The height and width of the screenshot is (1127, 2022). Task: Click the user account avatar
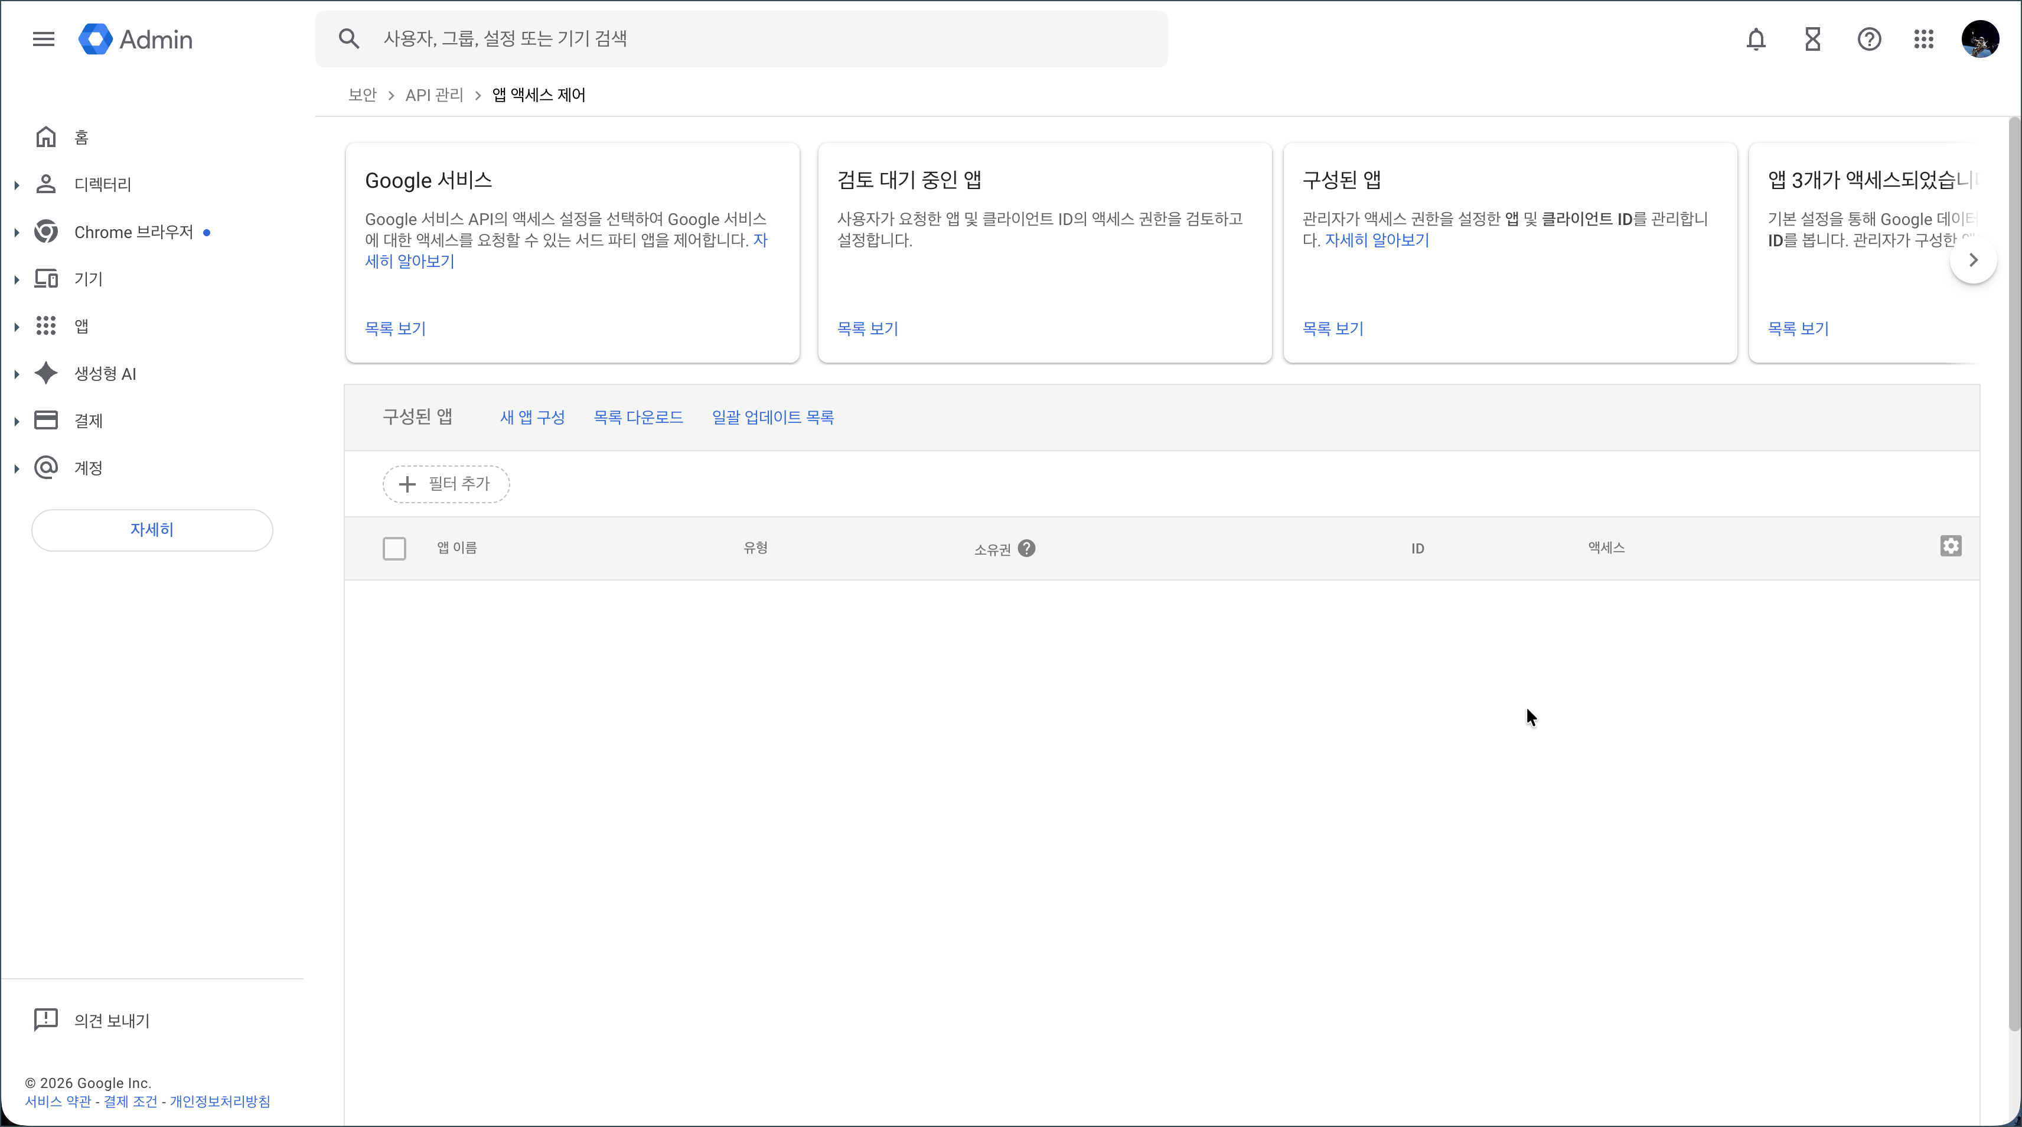point(1979,39)
